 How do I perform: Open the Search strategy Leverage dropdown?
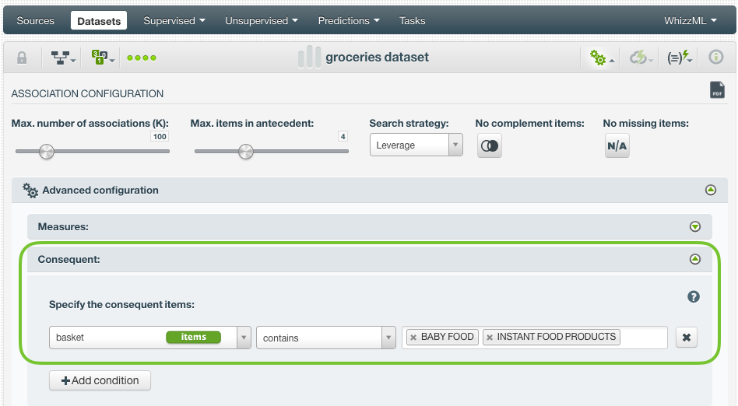pos(416,145)
